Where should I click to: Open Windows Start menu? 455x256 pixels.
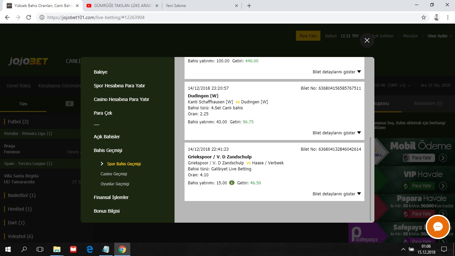[x=8, y=249]
